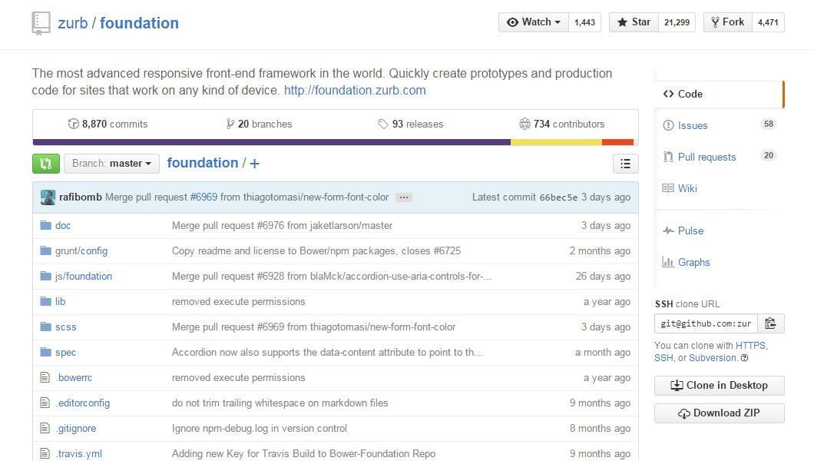Open the doc folder
Screen dimensions: 814x461
[x=63, y=226]
